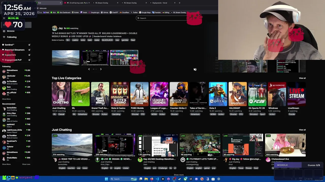Open Jay's featured channel name
The height and width of the screenshot is (182, 325).
[60, 28]
